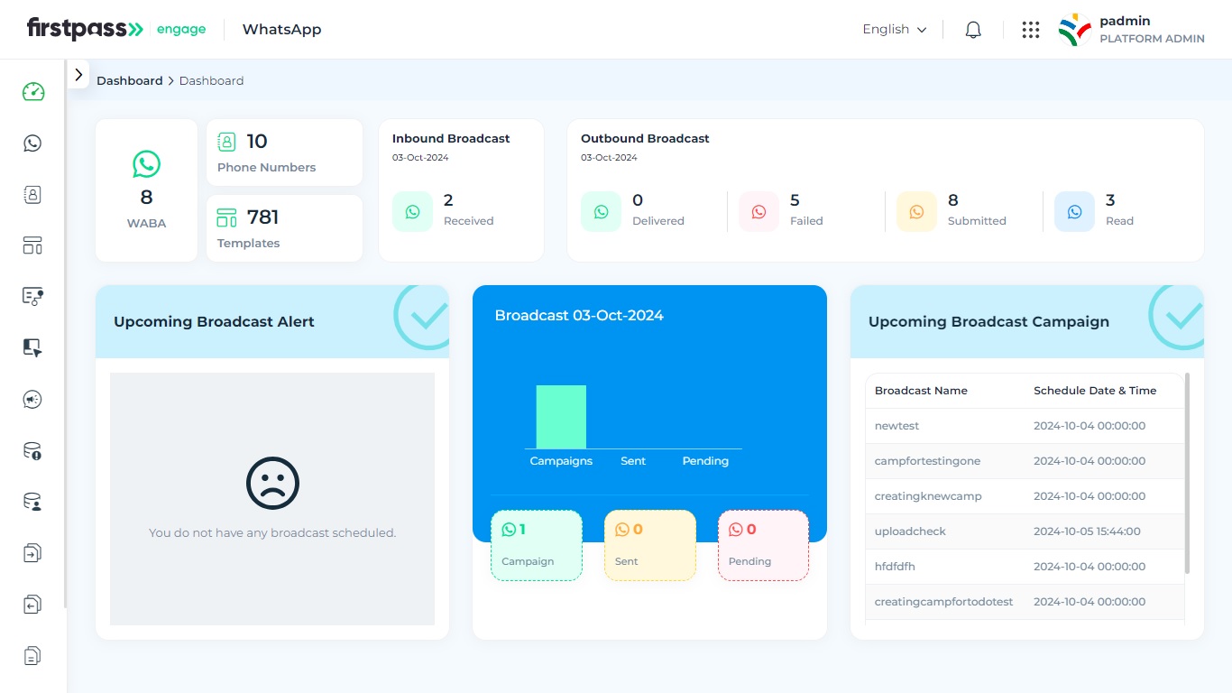Open the newtest broadcast entry

point(896,425)
